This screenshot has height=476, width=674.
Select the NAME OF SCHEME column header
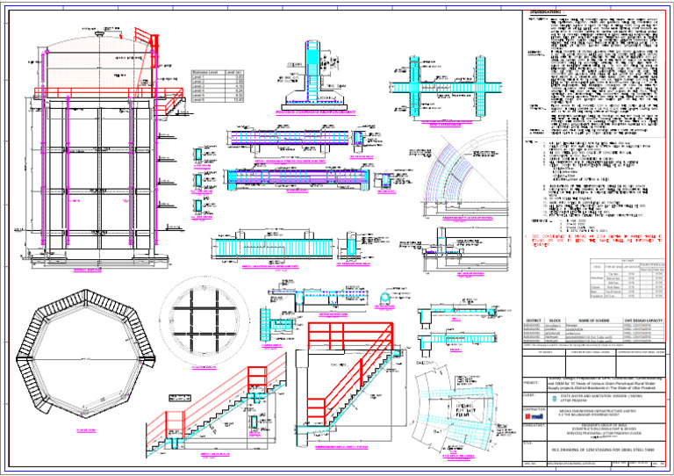[594, 321]
